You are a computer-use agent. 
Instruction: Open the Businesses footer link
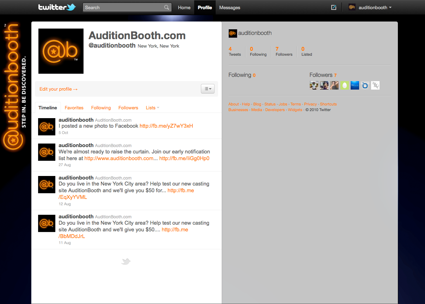[x=238, y=110]
